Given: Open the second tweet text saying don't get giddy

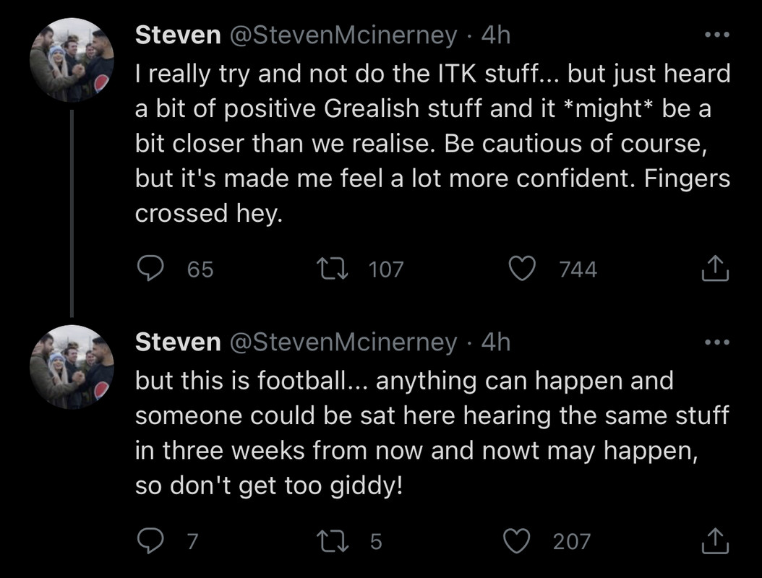Looking at the screenshot, I should tap(431, 433).
